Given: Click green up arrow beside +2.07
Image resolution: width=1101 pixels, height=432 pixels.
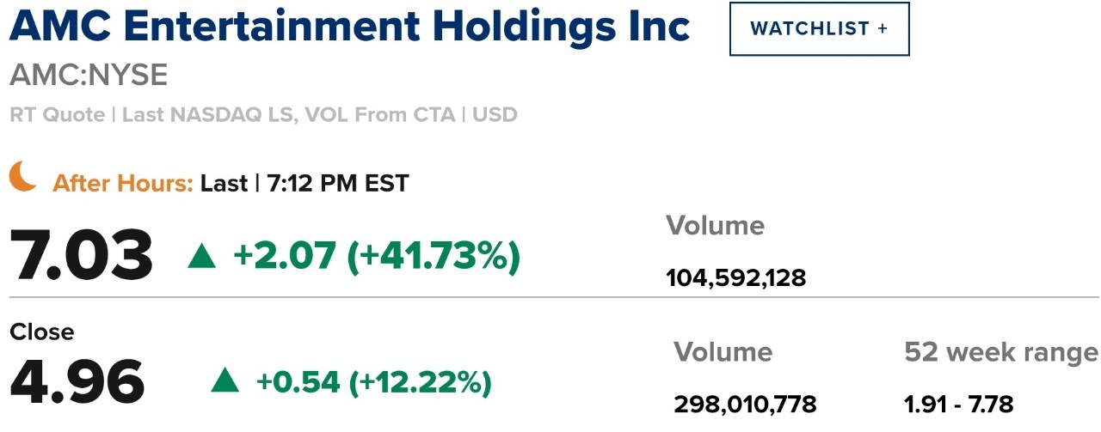Looking at the screenshot, I should [202, 256].
